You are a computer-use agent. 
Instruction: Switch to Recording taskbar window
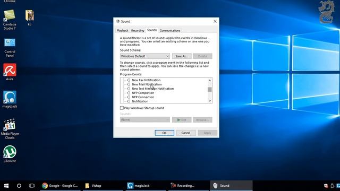[188, 186]
